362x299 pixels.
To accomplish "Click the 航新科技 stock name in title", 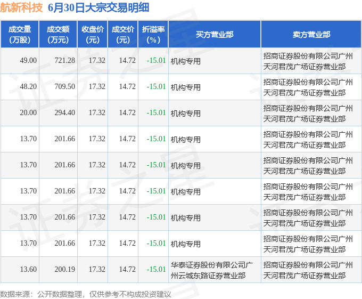I will [21, 7].
